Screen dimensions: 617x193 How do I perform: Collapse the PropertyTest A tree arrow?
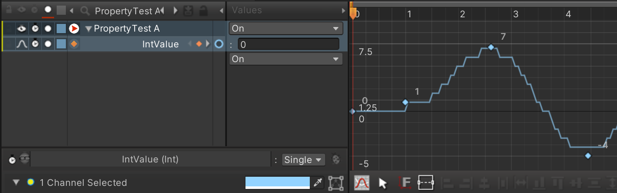(88, 29)
